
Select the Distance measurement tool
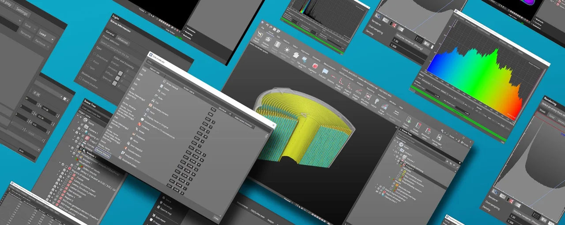[x=333, y=77]
